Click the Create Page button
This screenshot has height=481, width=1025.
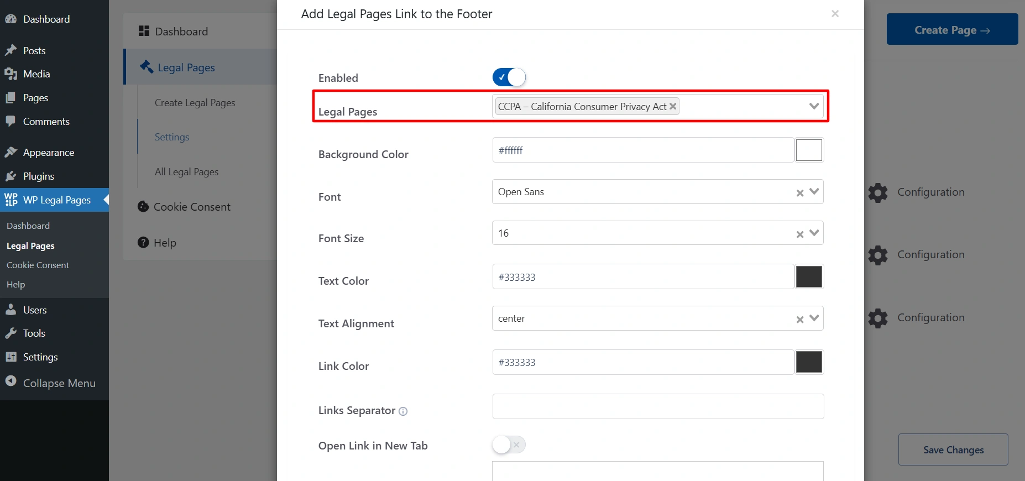click(952, 29)
